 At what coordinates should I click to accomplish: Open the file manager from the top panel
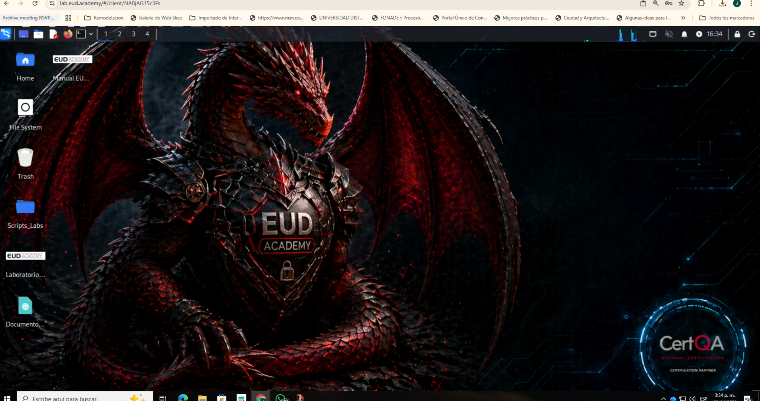38,34
